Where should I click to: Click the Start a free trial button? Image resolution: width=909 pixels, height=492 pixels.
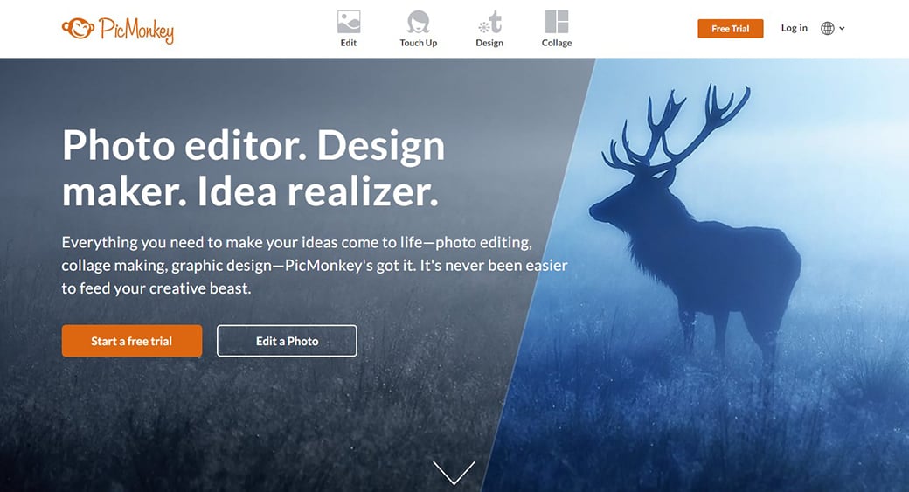point(132,341)
